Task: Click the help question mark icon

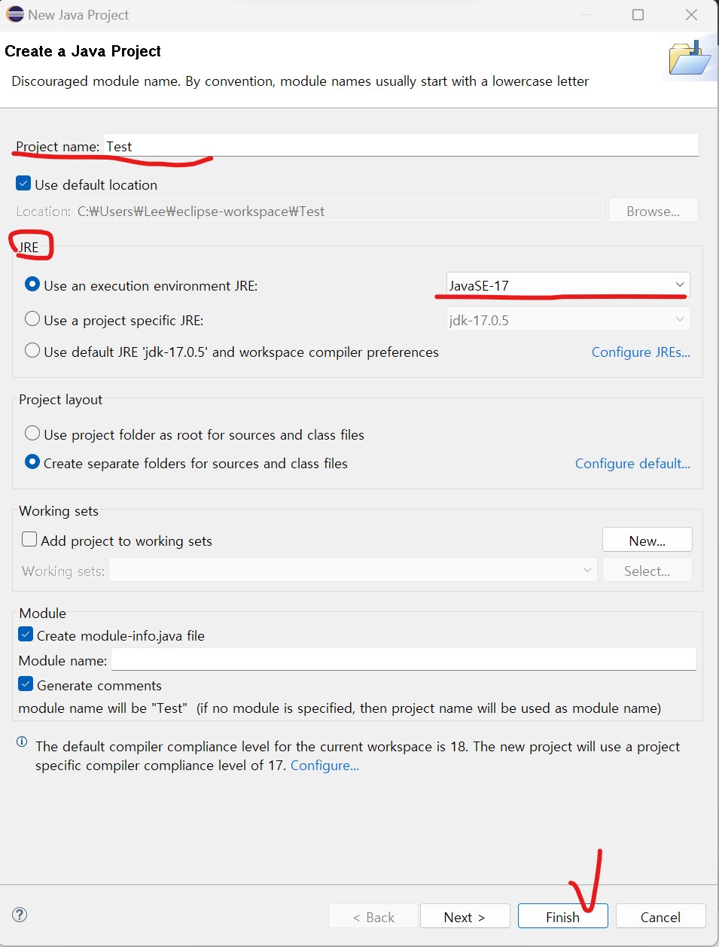Action: coord(20,915)
